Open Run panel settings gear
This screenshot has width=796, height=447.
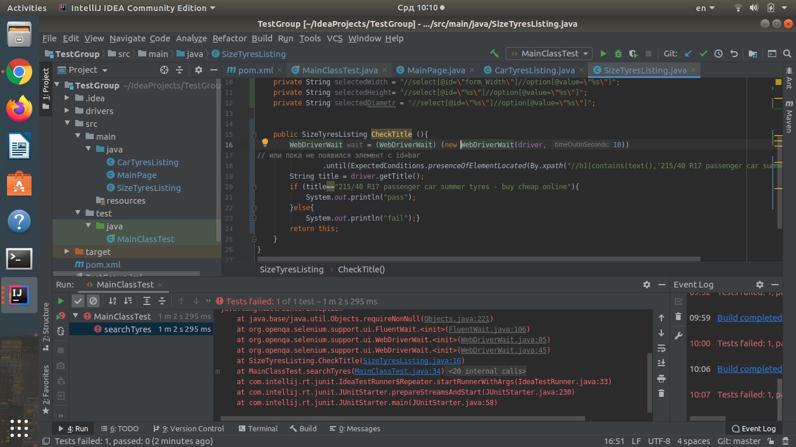tap(646, 285)
